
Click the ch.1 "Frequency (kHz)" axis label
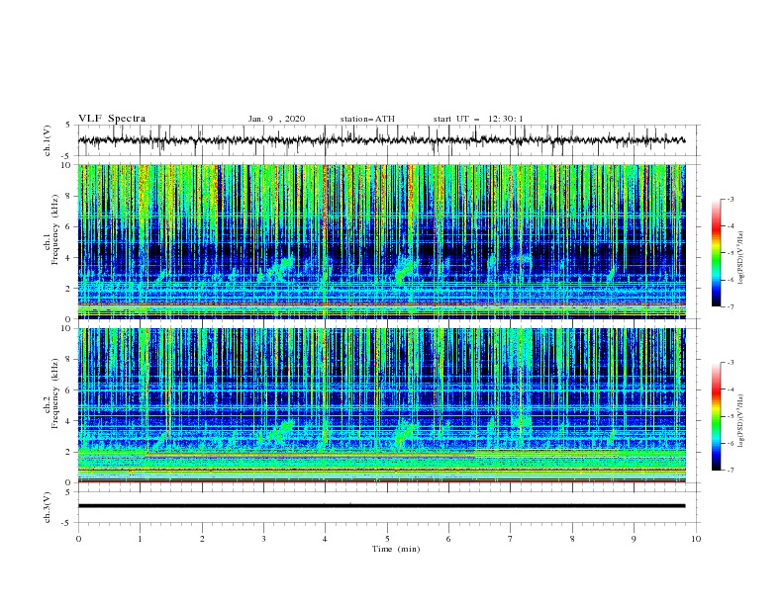point(56,229)
